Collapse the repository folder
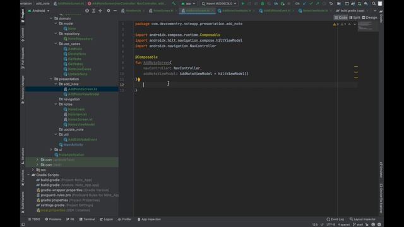Image resolution: width=404 pixels, height=227 pixels. (x=56, y=33)
